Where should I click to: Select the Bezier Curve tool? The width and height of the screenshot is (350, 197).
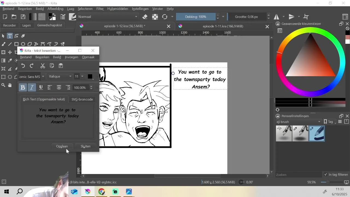click(x=43, y=44)
